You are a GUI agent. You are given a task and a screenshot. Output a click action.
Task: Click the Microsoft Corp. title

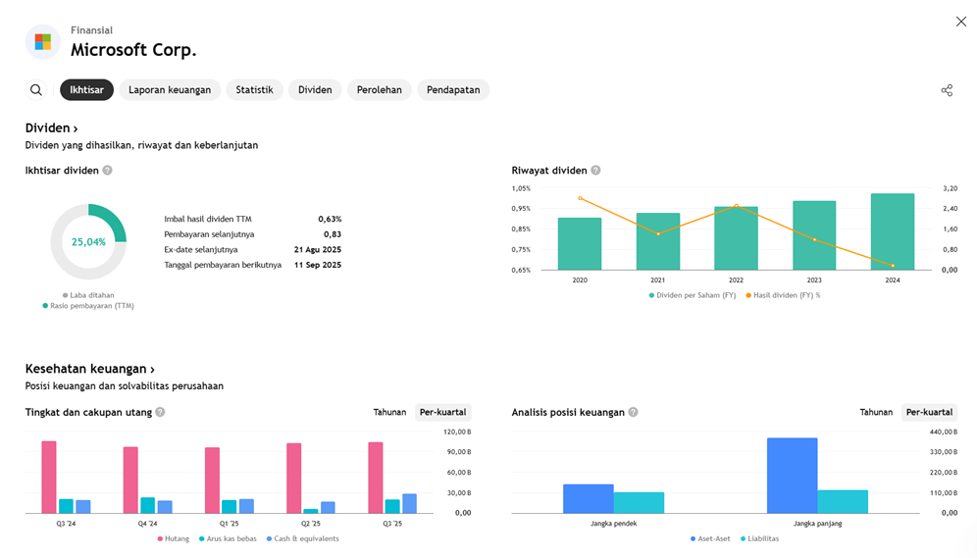(133, 50)
